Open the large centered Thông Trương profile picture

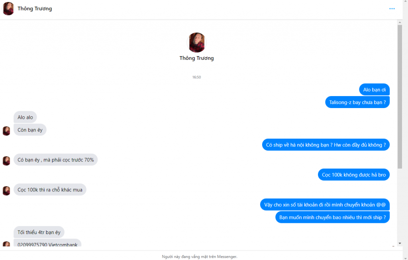coord(197,42)
